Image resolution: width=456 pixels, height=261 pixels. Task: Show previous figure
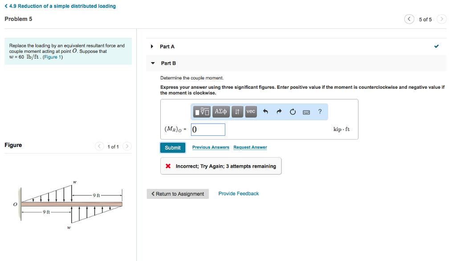pos(100,146)
